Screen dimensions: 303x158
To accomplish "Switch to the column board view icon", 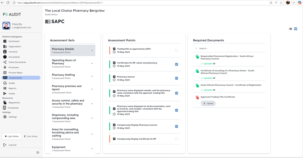I will coord(295,29).
